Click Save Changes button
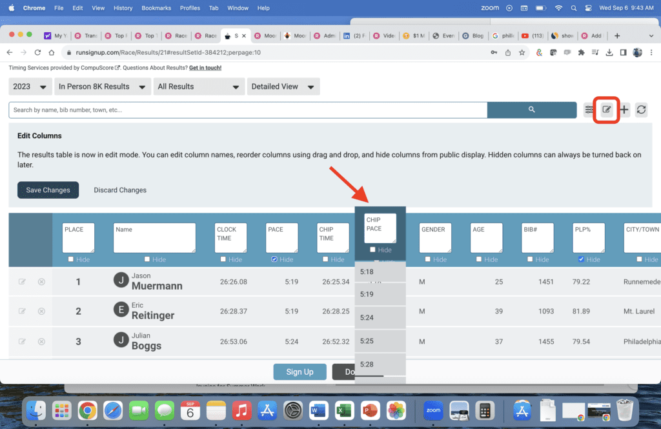 click(48, 190)
